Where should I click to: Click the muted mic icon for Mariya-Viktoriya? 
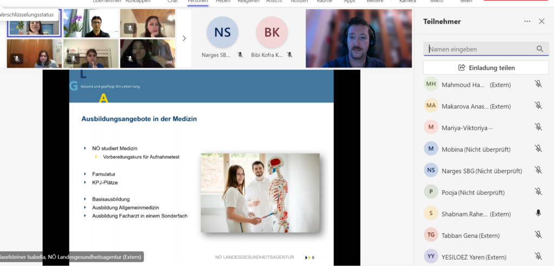tap(538, 127)
